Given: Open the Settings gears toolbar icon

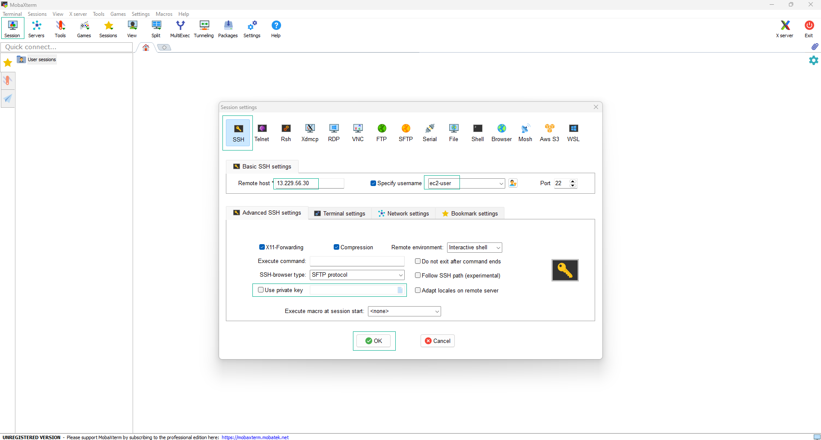Looking at the screenshot, I should [x=252, y=29].
